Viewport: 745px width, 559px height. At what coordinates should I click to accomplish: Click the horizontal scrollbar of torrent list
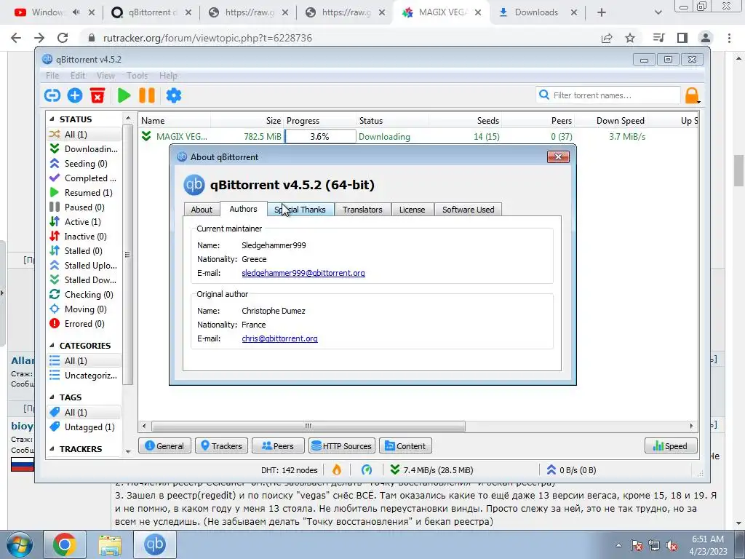click(x=308, y=426)
